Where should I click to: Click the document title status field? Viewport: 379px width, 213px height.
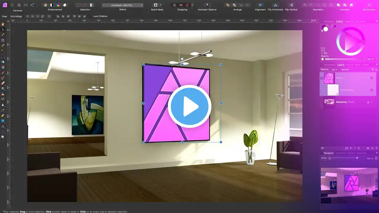(x=123, y=5)
